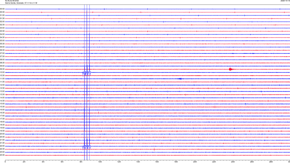The width and height of the screenshot is (290, 163).
Task: Select the 01:30 time label
Action: [2, 18]
